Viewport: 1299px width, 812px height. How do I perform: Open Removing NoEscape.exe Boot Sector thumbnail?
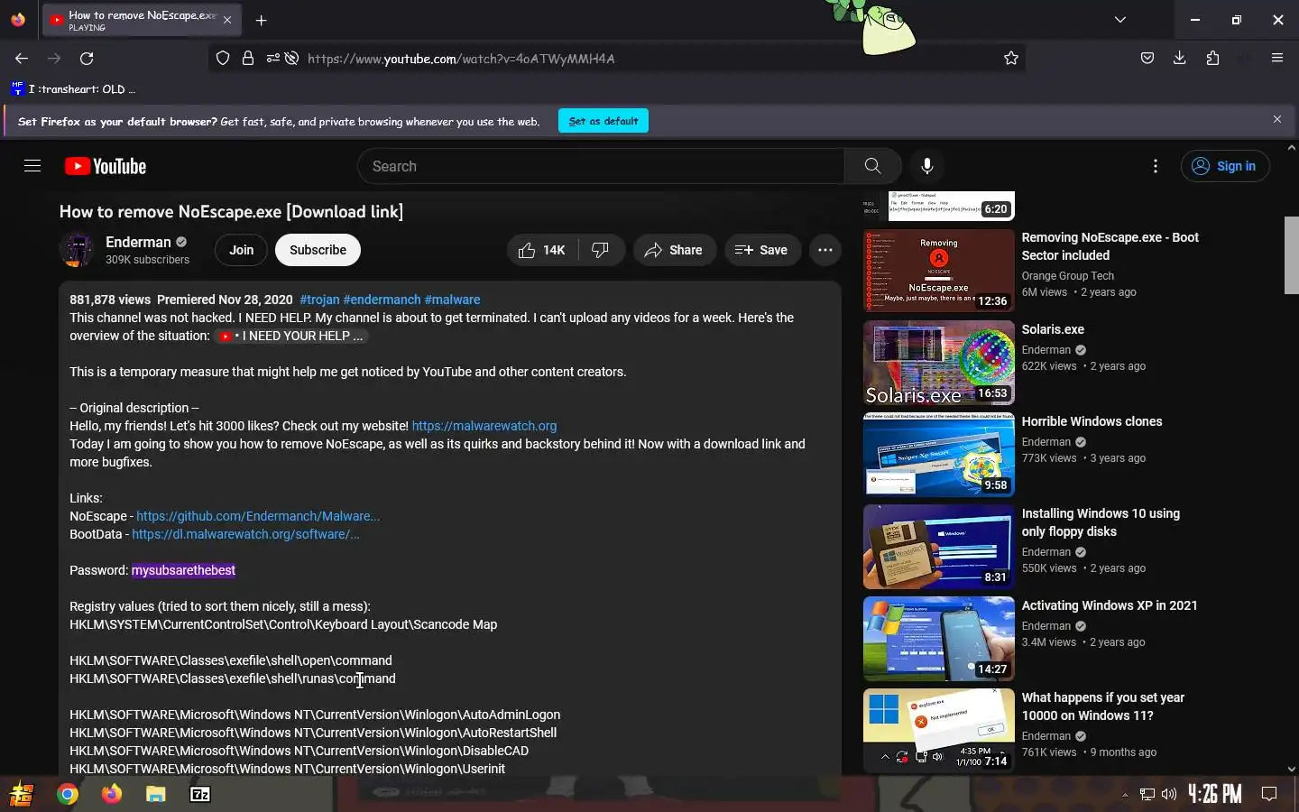(x=938, y=271)
